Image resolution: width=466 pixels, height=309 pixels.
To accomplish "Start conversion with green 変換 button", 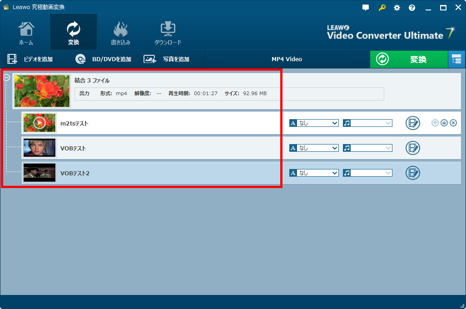I will coord(409,59).
